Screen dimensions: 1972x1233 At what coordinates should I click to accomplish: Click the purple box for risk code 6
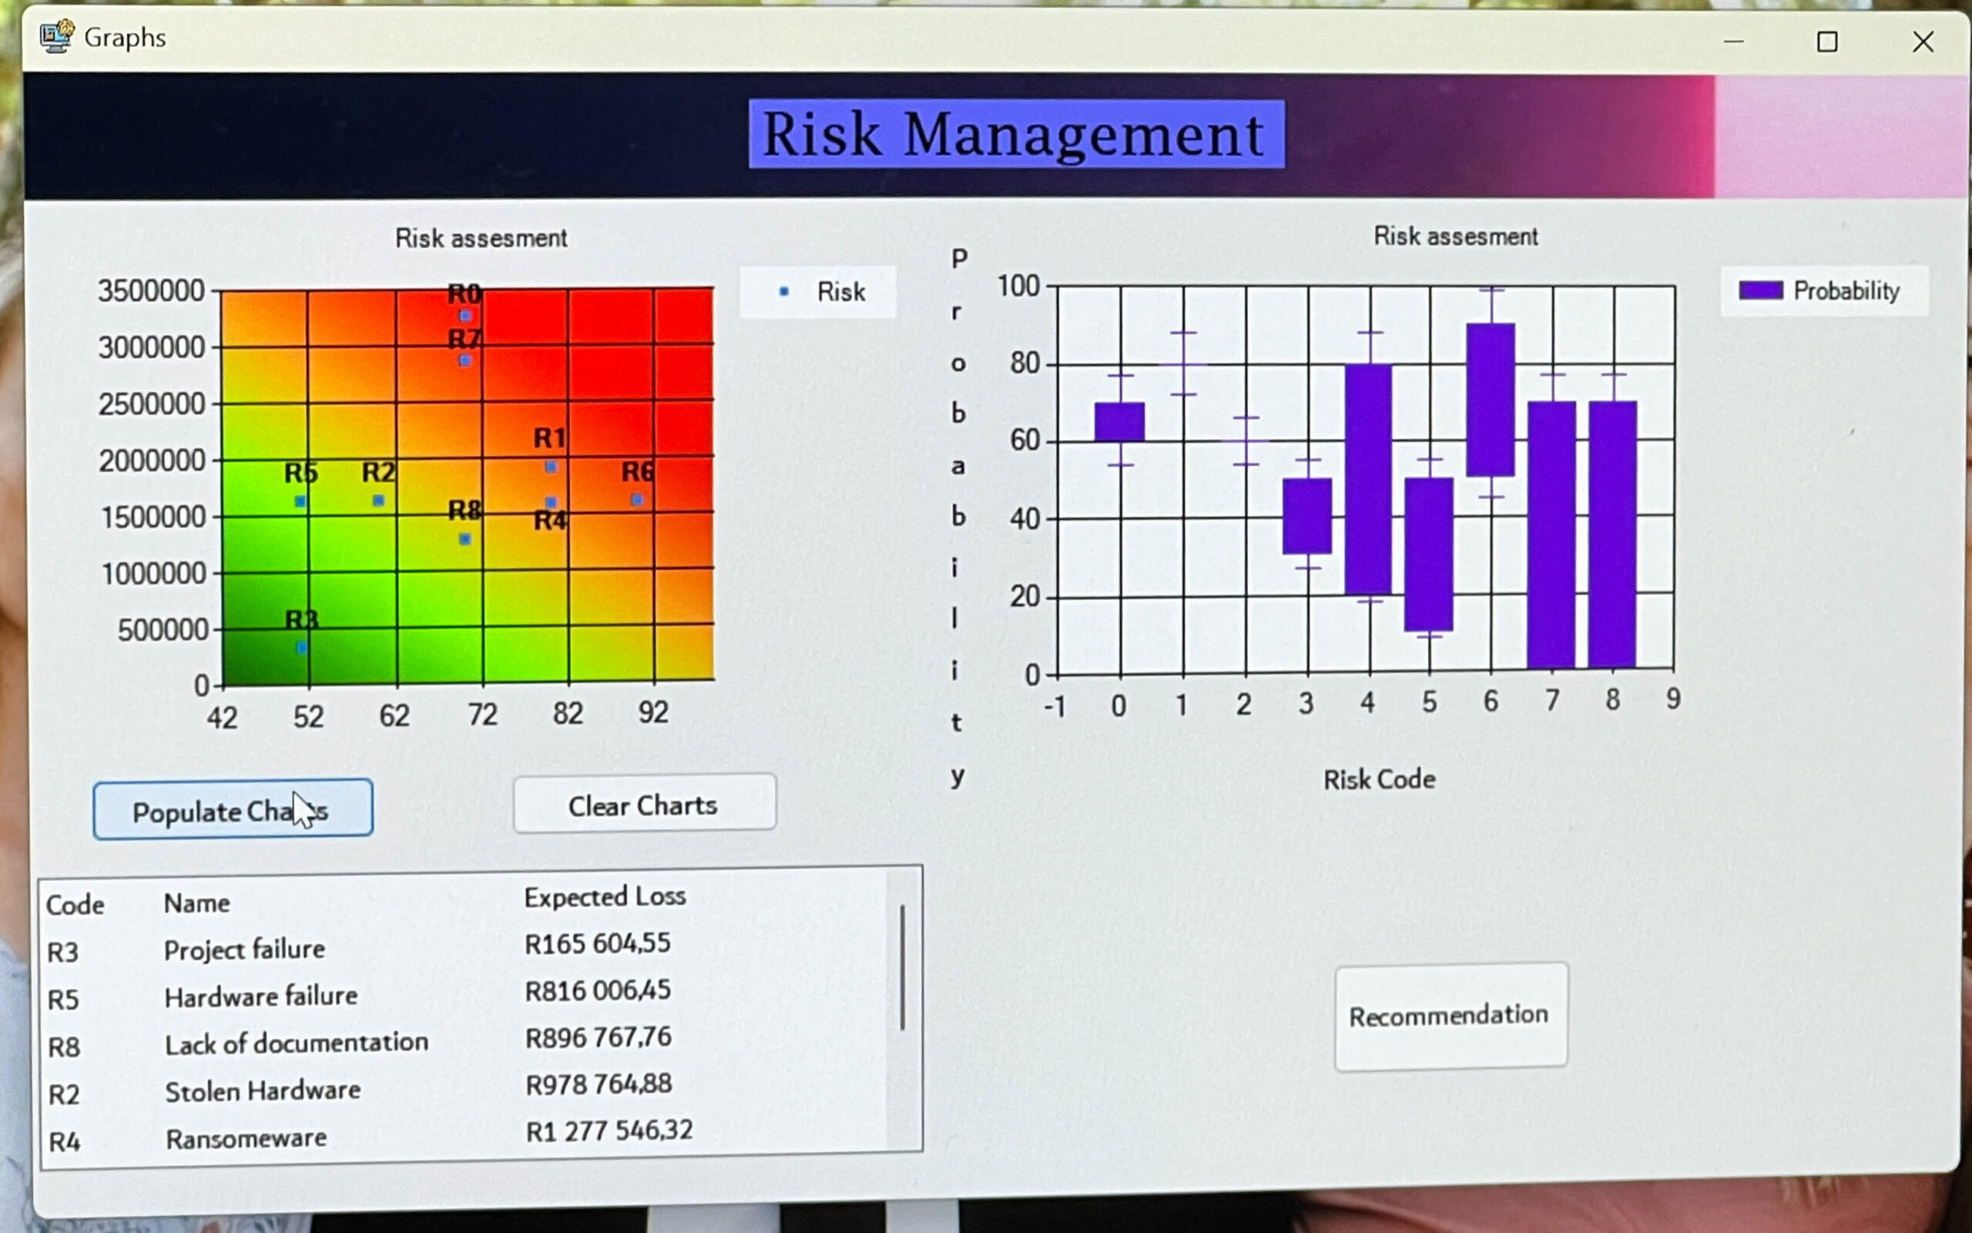tap(1490, 400)
